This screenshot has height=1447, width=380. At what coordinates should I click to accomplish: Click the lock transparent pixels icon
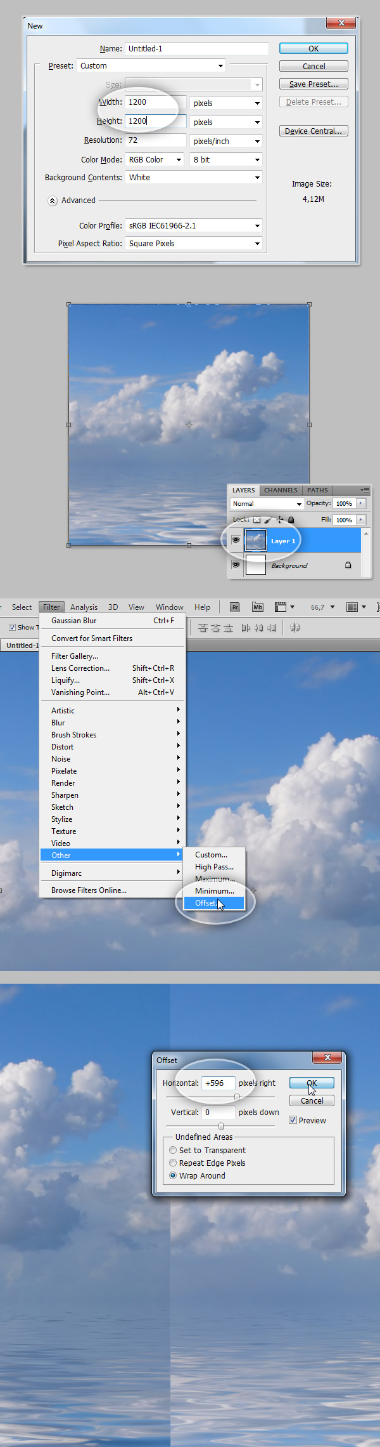256,520
